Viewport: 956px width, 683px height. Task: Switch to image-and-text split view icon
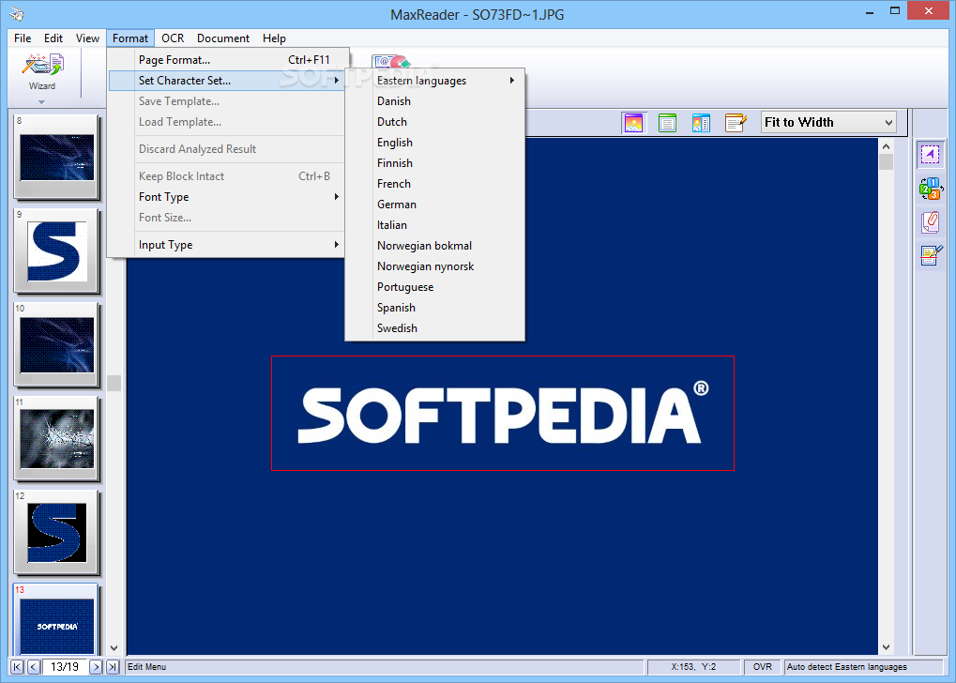701,123
